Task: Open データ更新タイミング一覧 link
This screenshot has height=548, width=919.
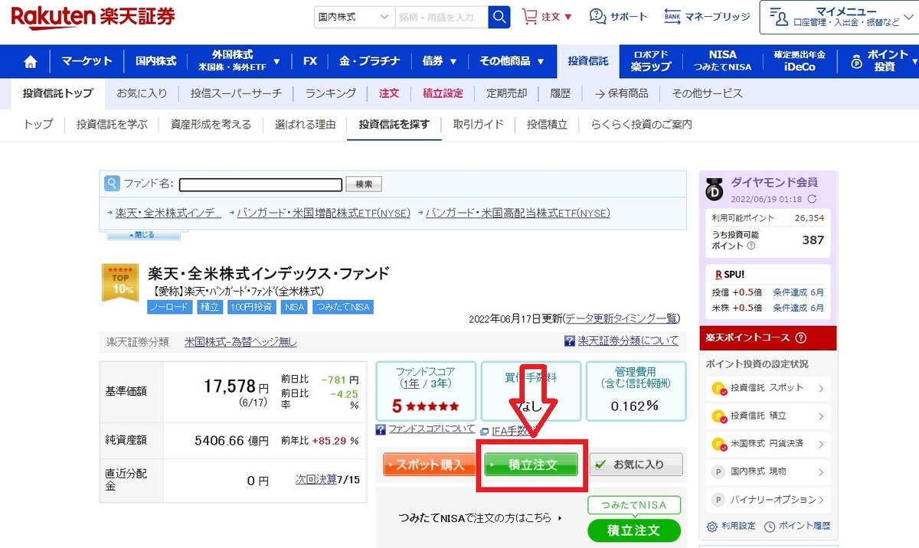Action: point(620,318)
